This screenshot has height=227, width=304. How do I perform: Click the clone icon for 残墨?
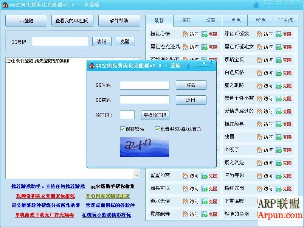pos(278,137)
